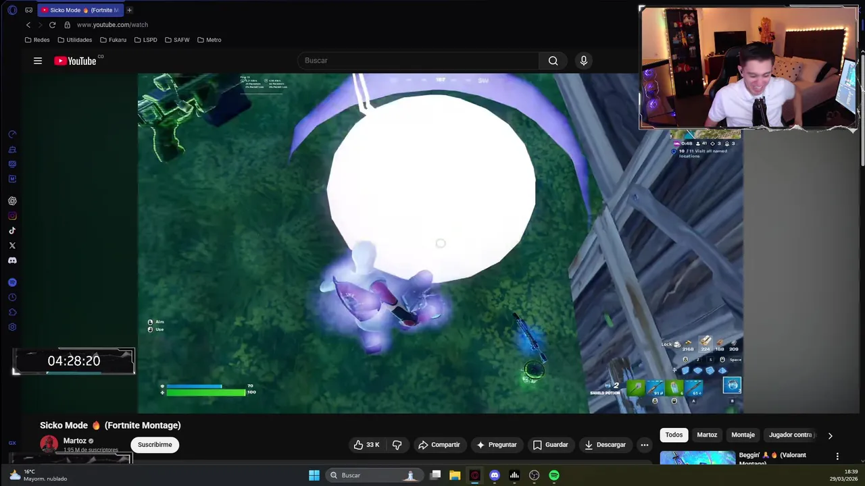
Task: Select the Martoz filter chip
Action: click(707, 435)
